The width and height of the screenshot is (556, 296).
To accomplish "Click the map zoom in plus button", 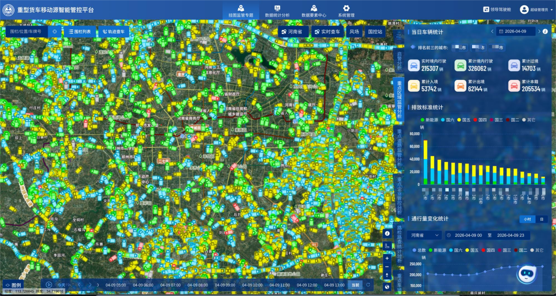I will point(387,258).
